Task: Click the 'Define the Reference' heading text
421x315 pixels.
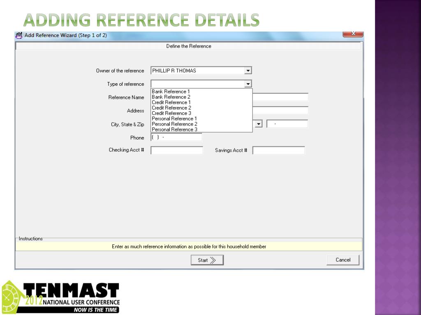Action: tap(189, 46)
